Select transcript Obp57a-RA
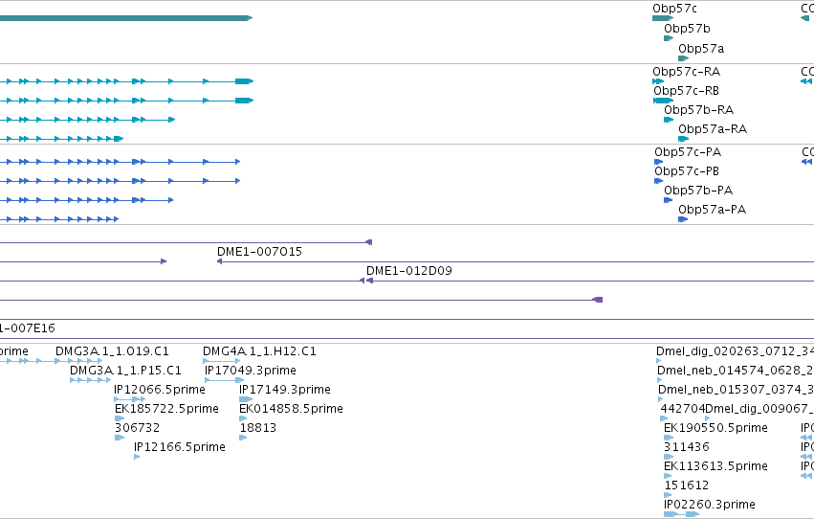This screenshot has width=814, height=519. coord(683,139)
